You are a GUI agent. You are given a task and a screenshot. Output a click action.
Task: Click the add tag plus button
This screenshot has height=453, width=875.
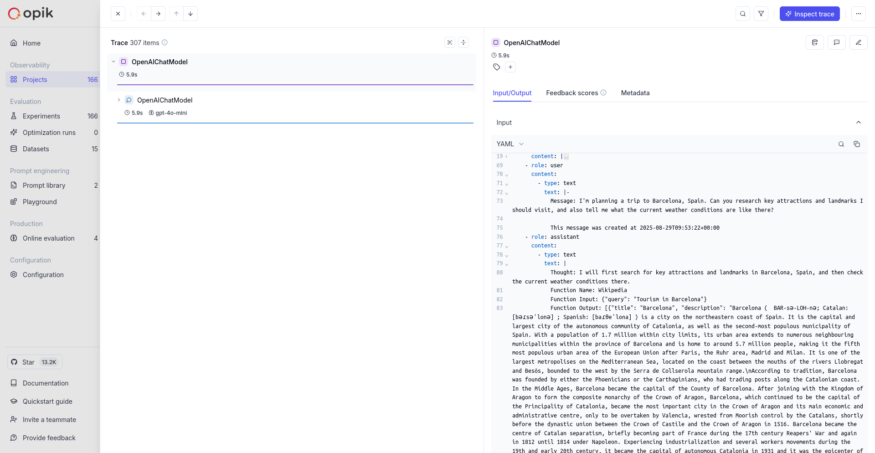coord(510,67)
